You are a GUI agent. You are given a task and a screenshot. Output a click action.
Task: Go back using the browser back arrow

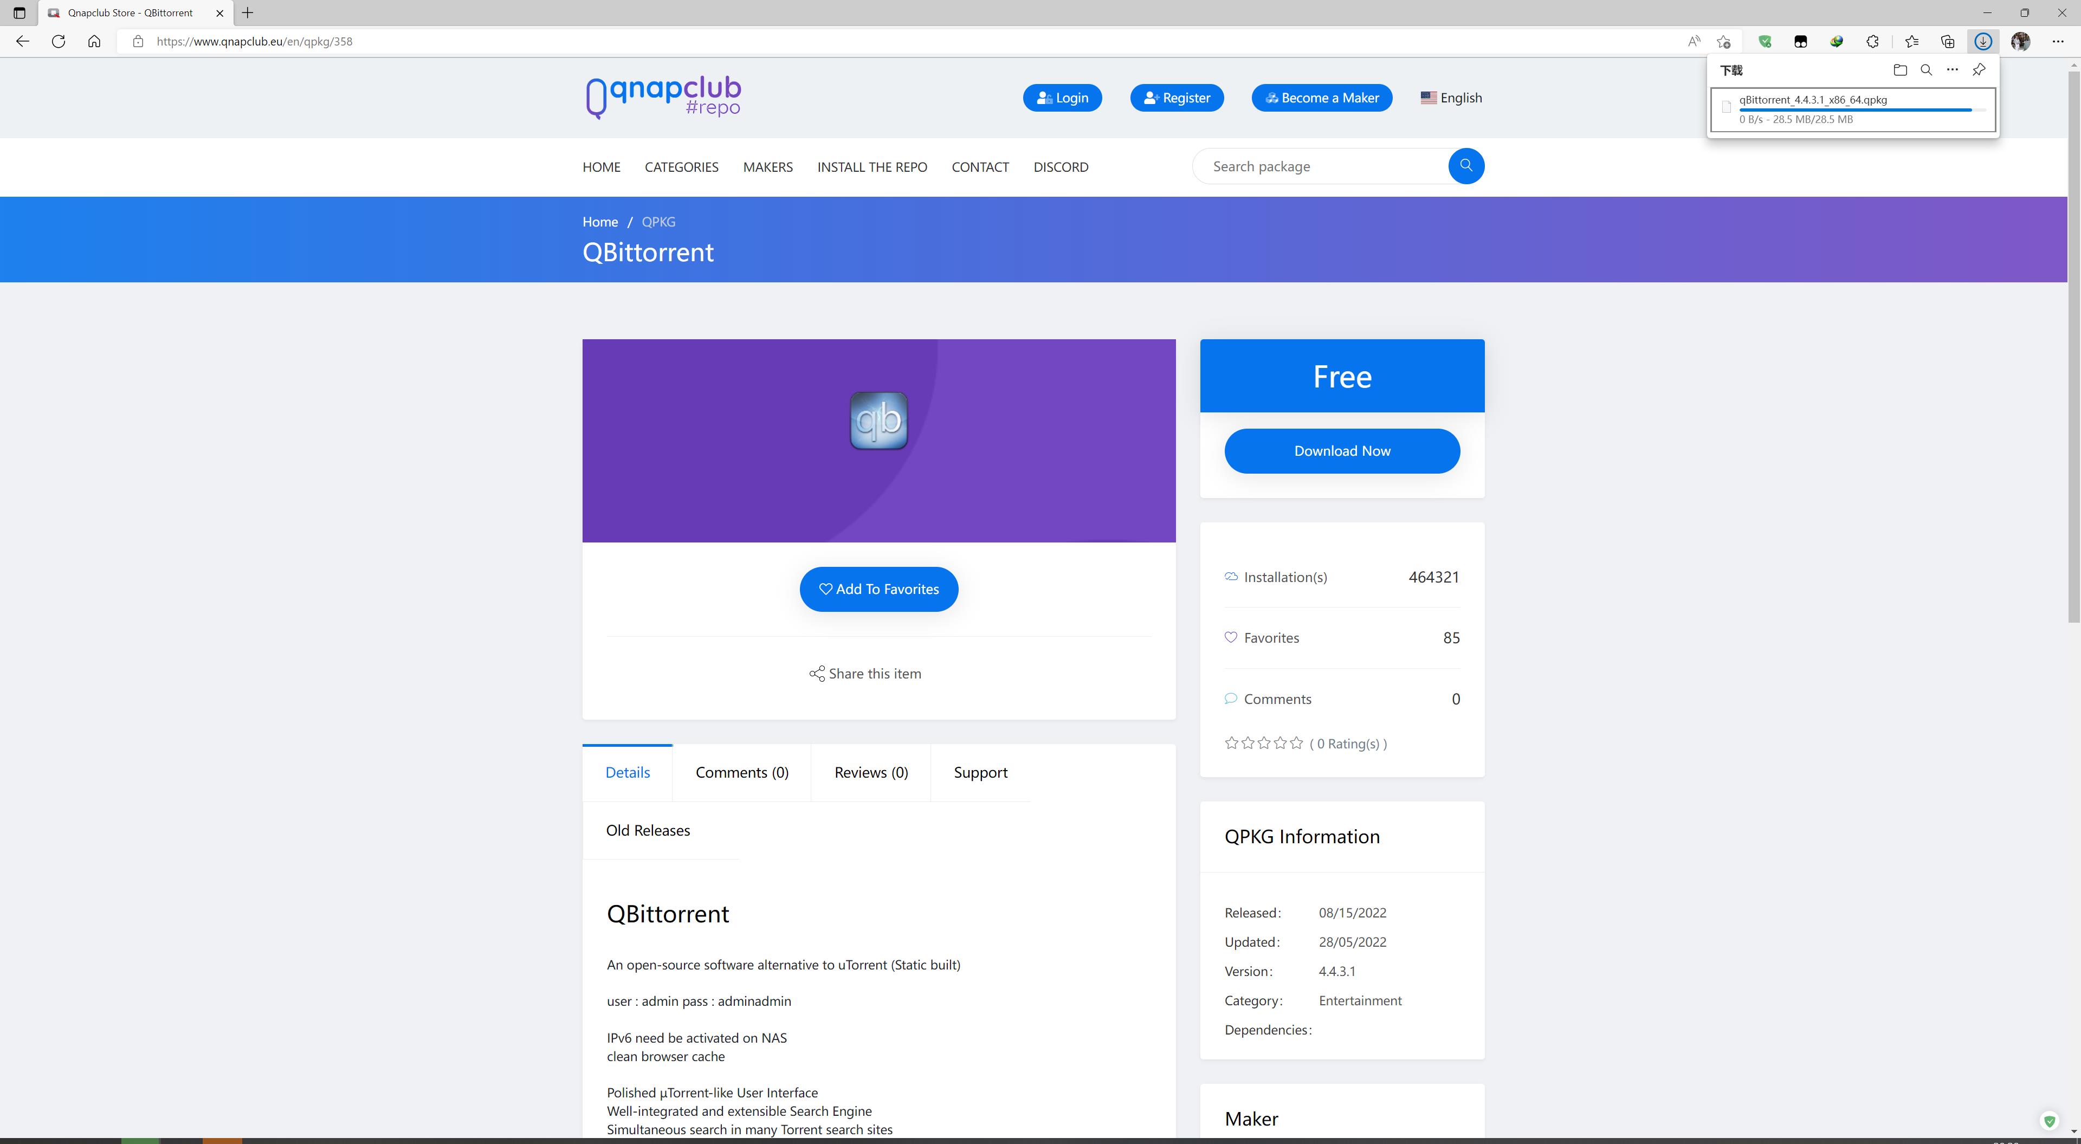tap(23, 41)
